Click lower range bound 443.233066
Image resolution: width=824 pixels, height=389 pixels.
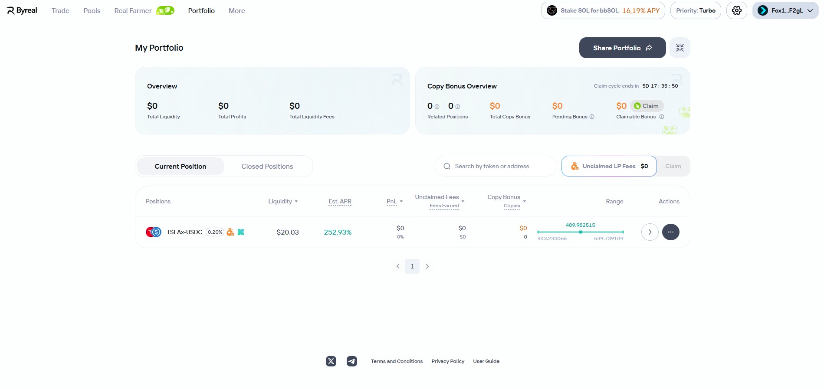552,239
